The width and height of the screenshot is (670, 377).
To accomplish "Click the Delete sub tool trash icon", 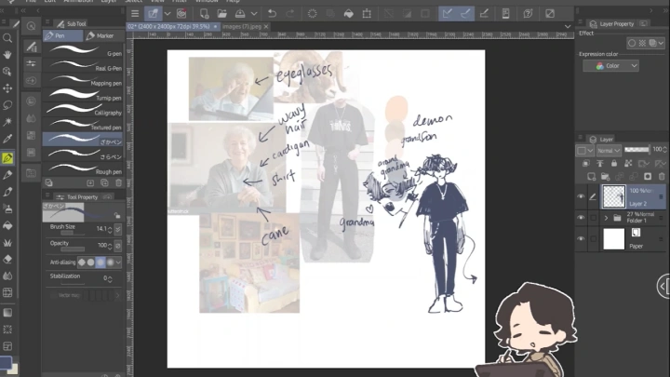I will (119, 183).
